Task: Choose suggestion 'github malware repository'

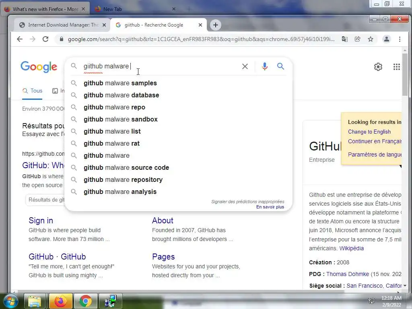Action: pos(178,180)
